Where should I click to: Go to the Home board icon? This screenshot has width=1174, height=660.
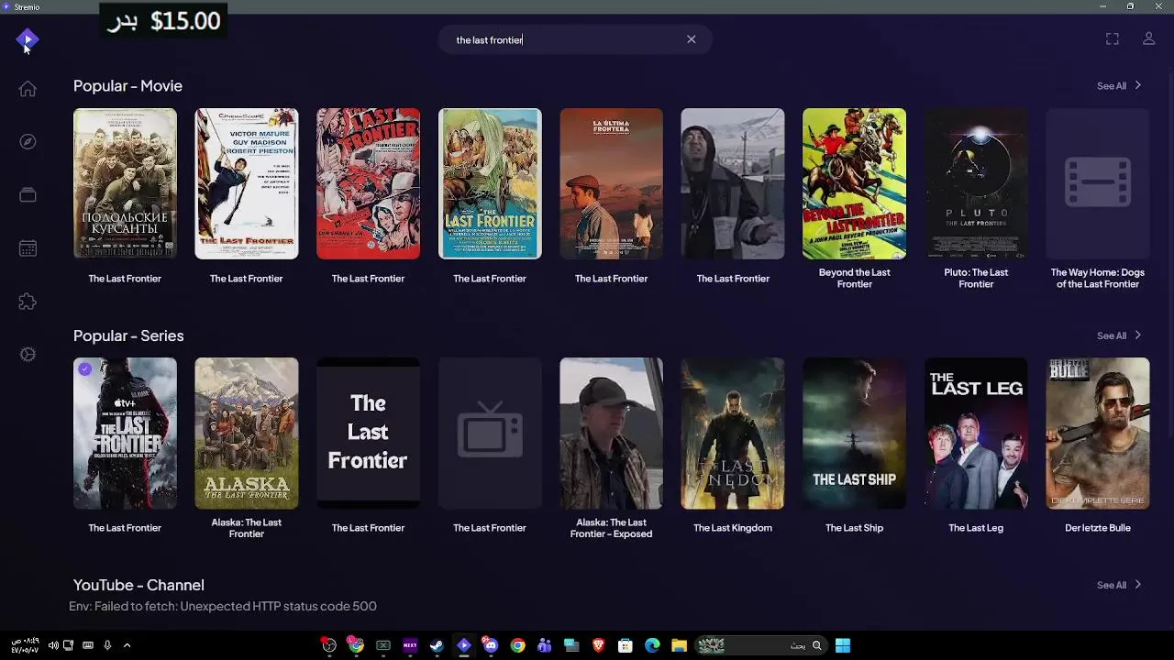tap(28, 89)
